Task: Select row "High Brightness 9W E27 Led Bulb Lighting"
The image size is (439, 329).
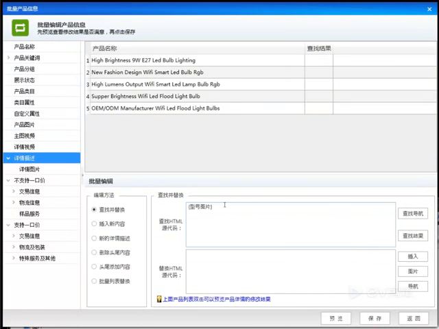Action: 261,60
